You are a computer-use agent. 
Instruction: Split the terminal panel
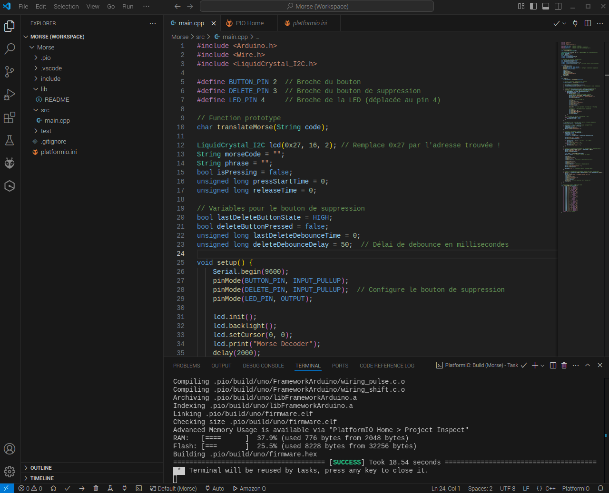pos(553,365)
